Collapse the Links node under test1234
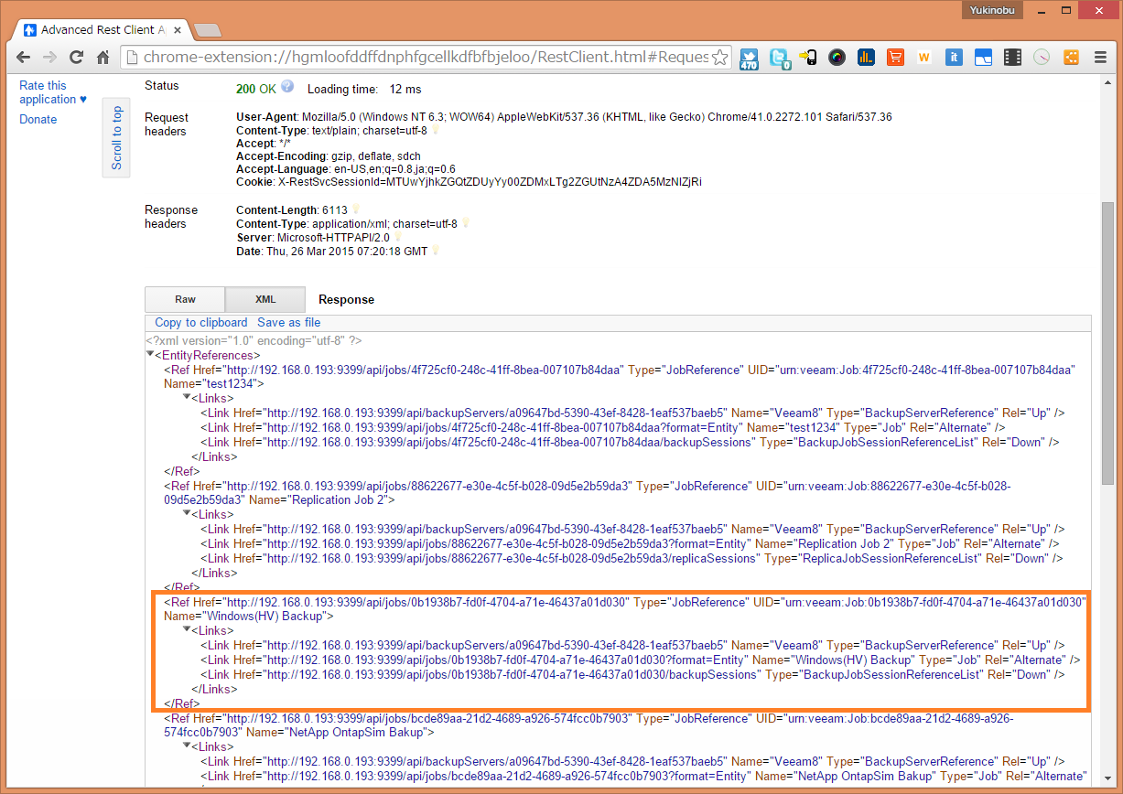Image resolution: width=1123 pixels, height=794 pixels. point(187,397)
